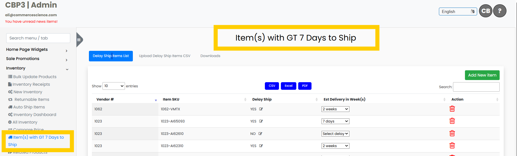Open 'Select delay' dropdown for 1023-AI62610

tap(335, 134)
